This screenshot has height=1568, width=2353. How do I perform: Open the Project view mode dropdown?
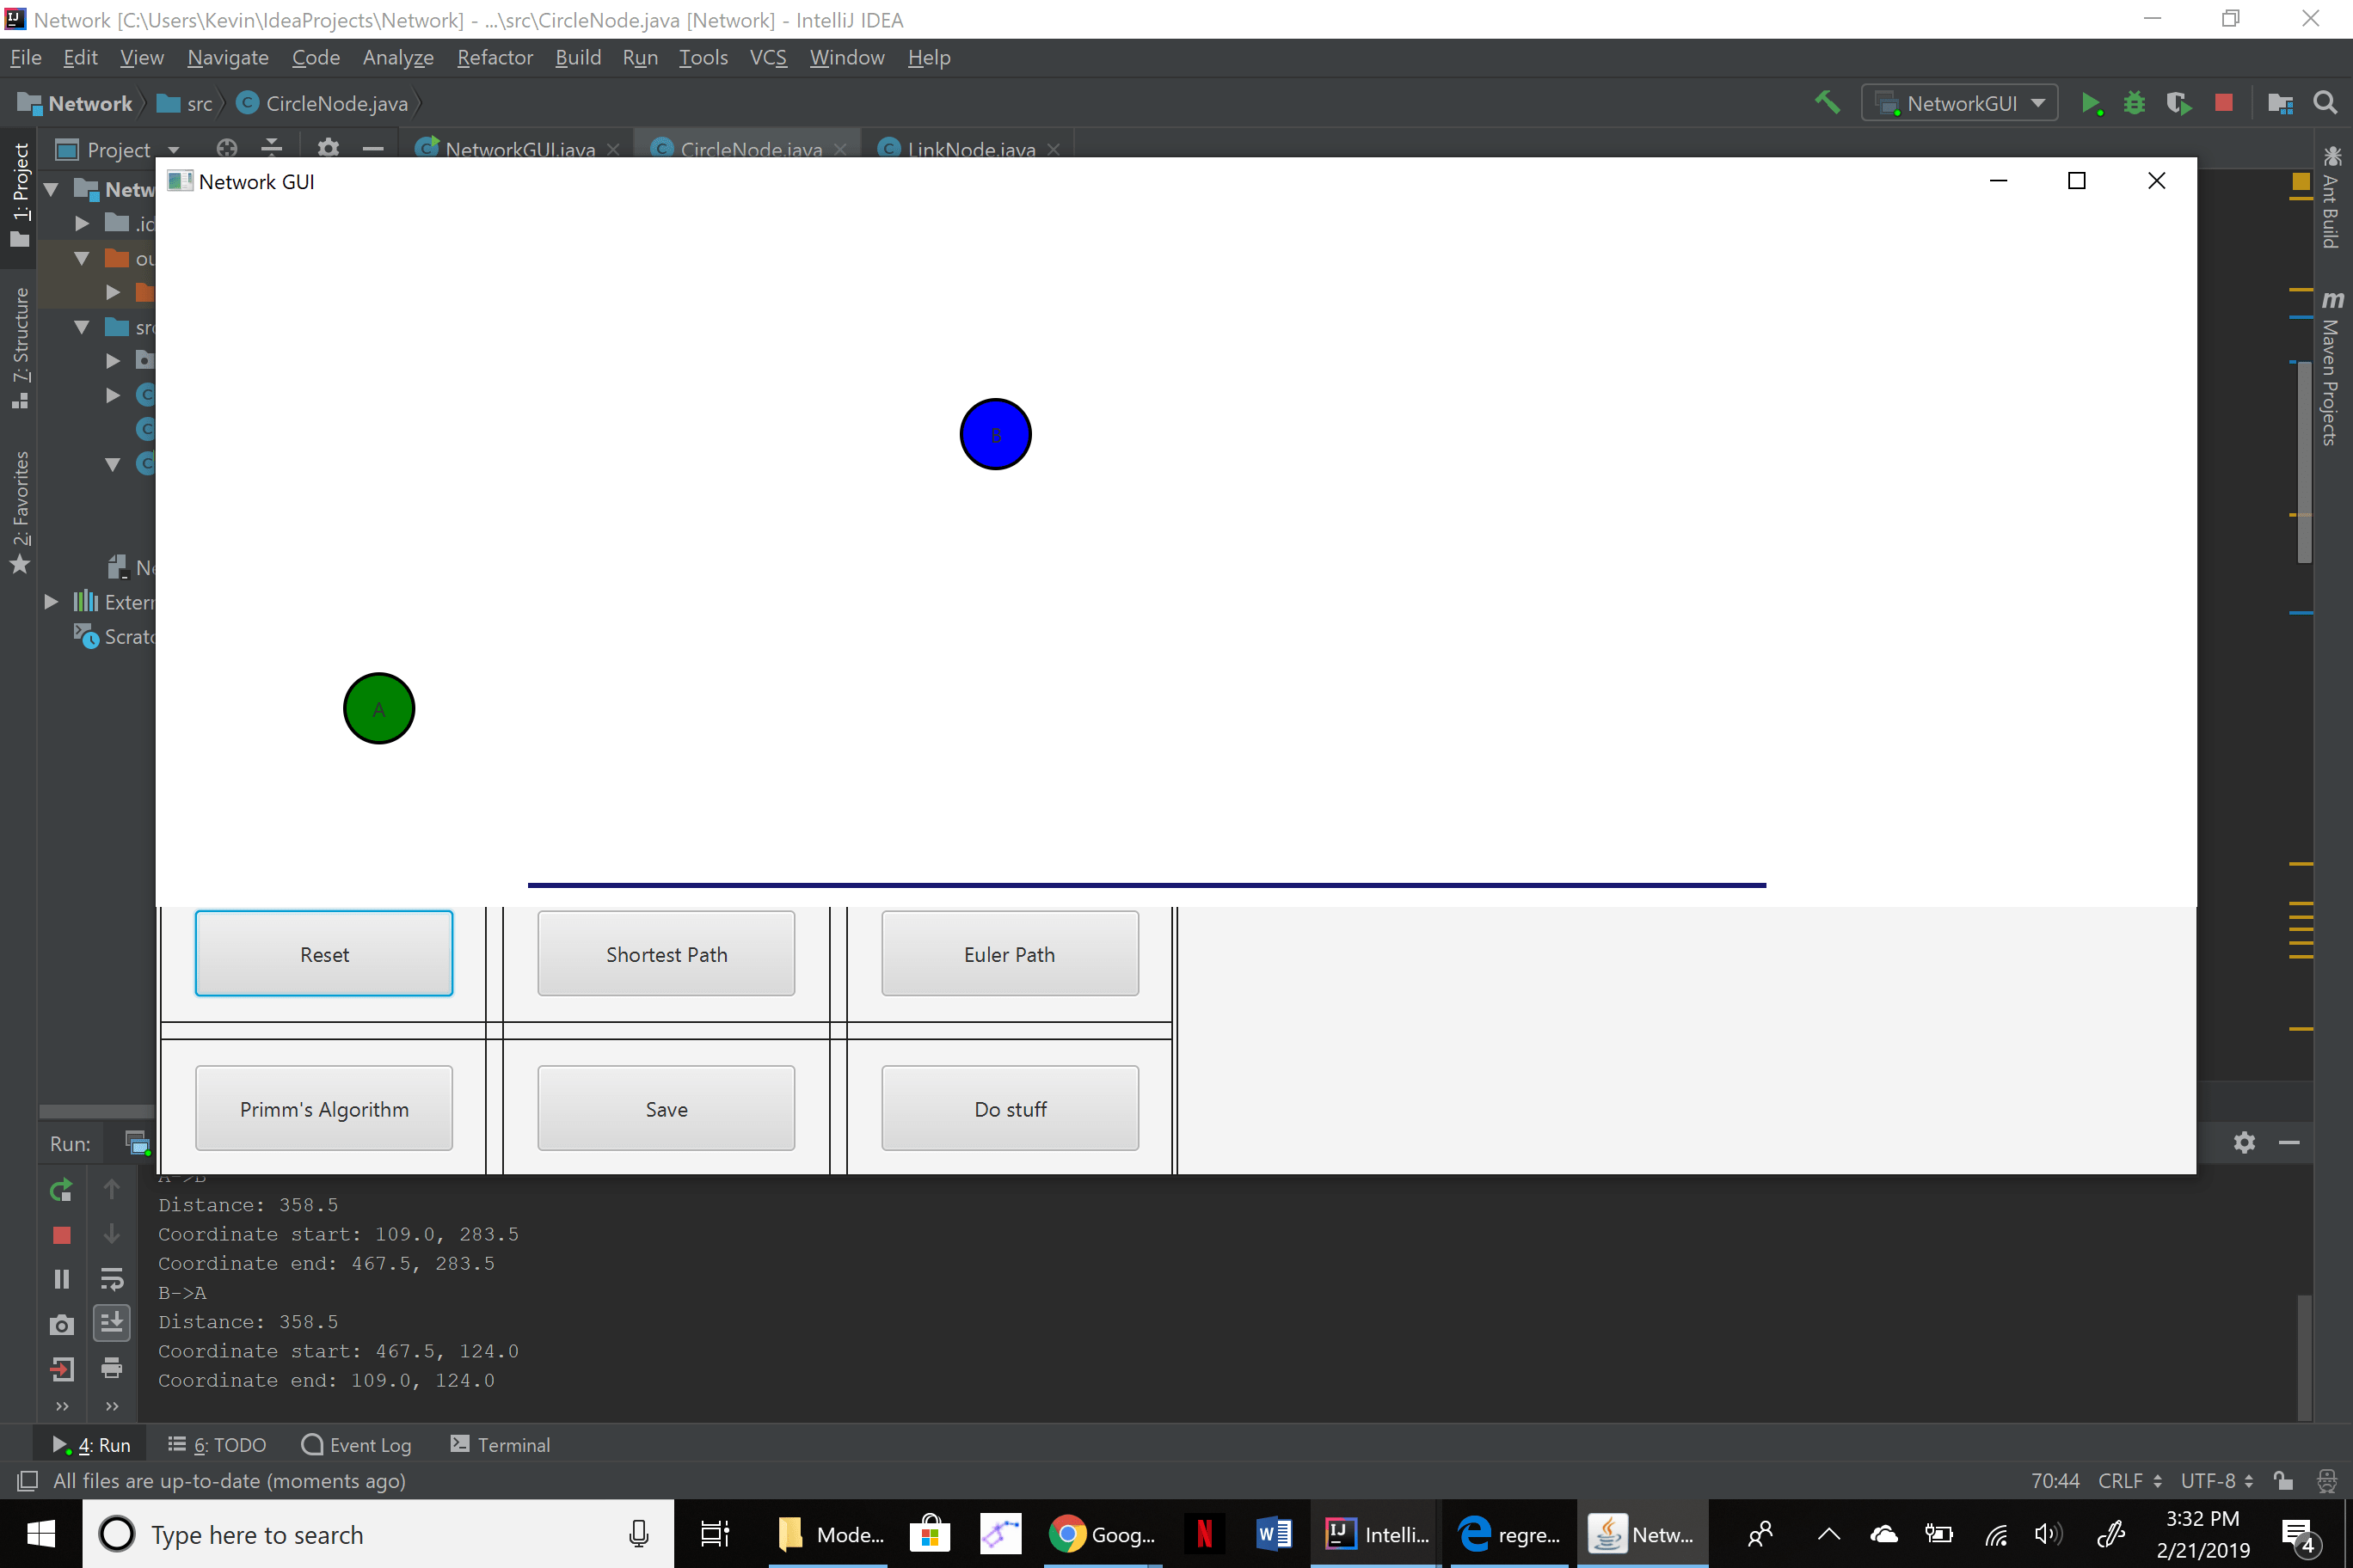click(173, 149)
